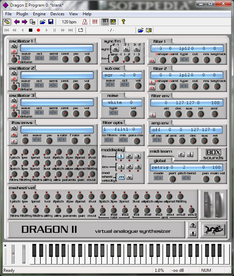Adjust the oscillator 1 vol knob

(87, 59)
